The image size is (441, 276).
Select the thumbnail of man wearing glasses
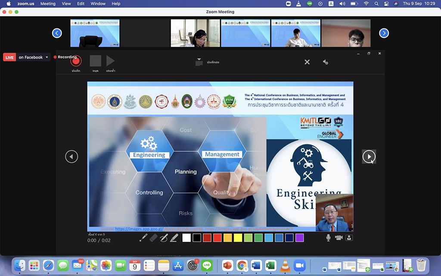pos(346,33)
